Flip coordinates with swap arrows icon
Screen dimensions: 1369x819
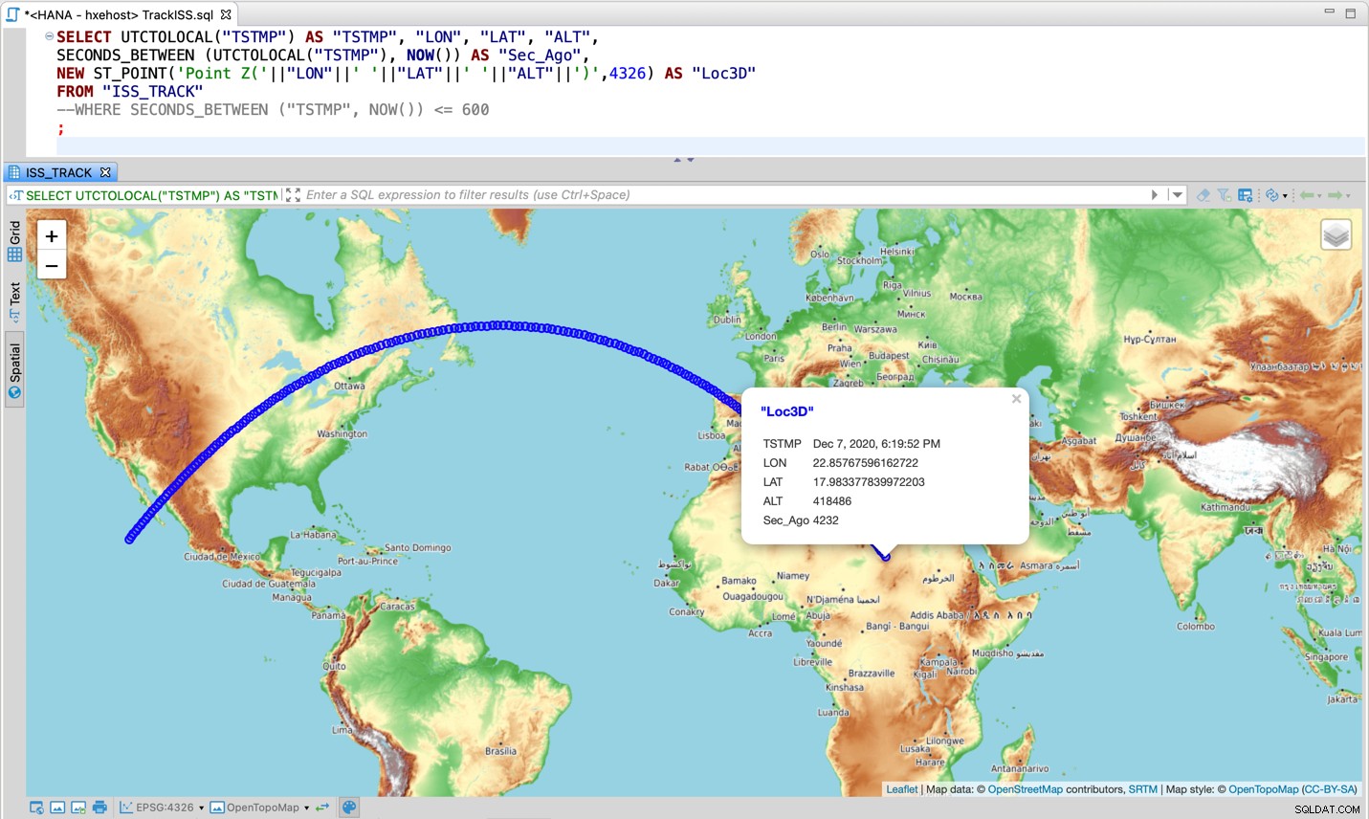[322, 808]
